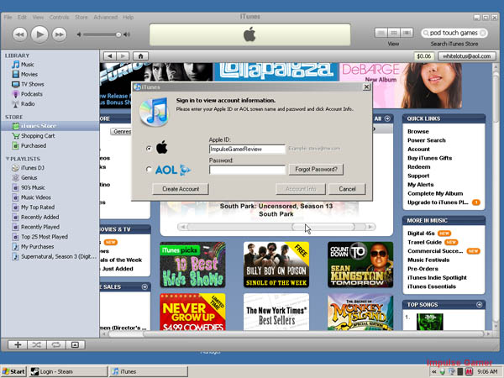Clear the iTunes Store search field
Screen dimensions: 504x378
(x=483, y=33)
